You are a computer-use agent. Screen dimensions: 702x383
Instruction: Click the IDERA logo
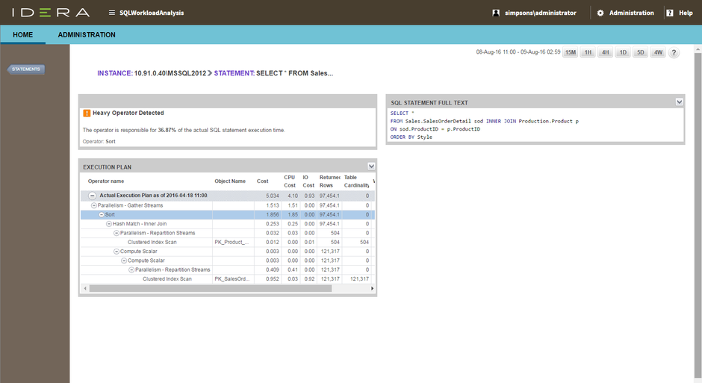click(51, 13)
